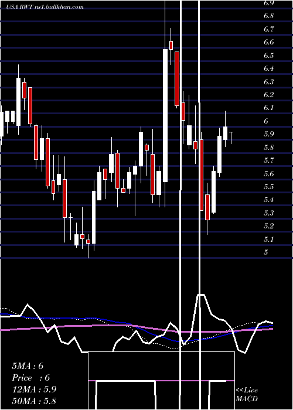This screenshot has width=293, height=410.
Task: Click the 5.3 price axis label
Action: coord(269,213)
